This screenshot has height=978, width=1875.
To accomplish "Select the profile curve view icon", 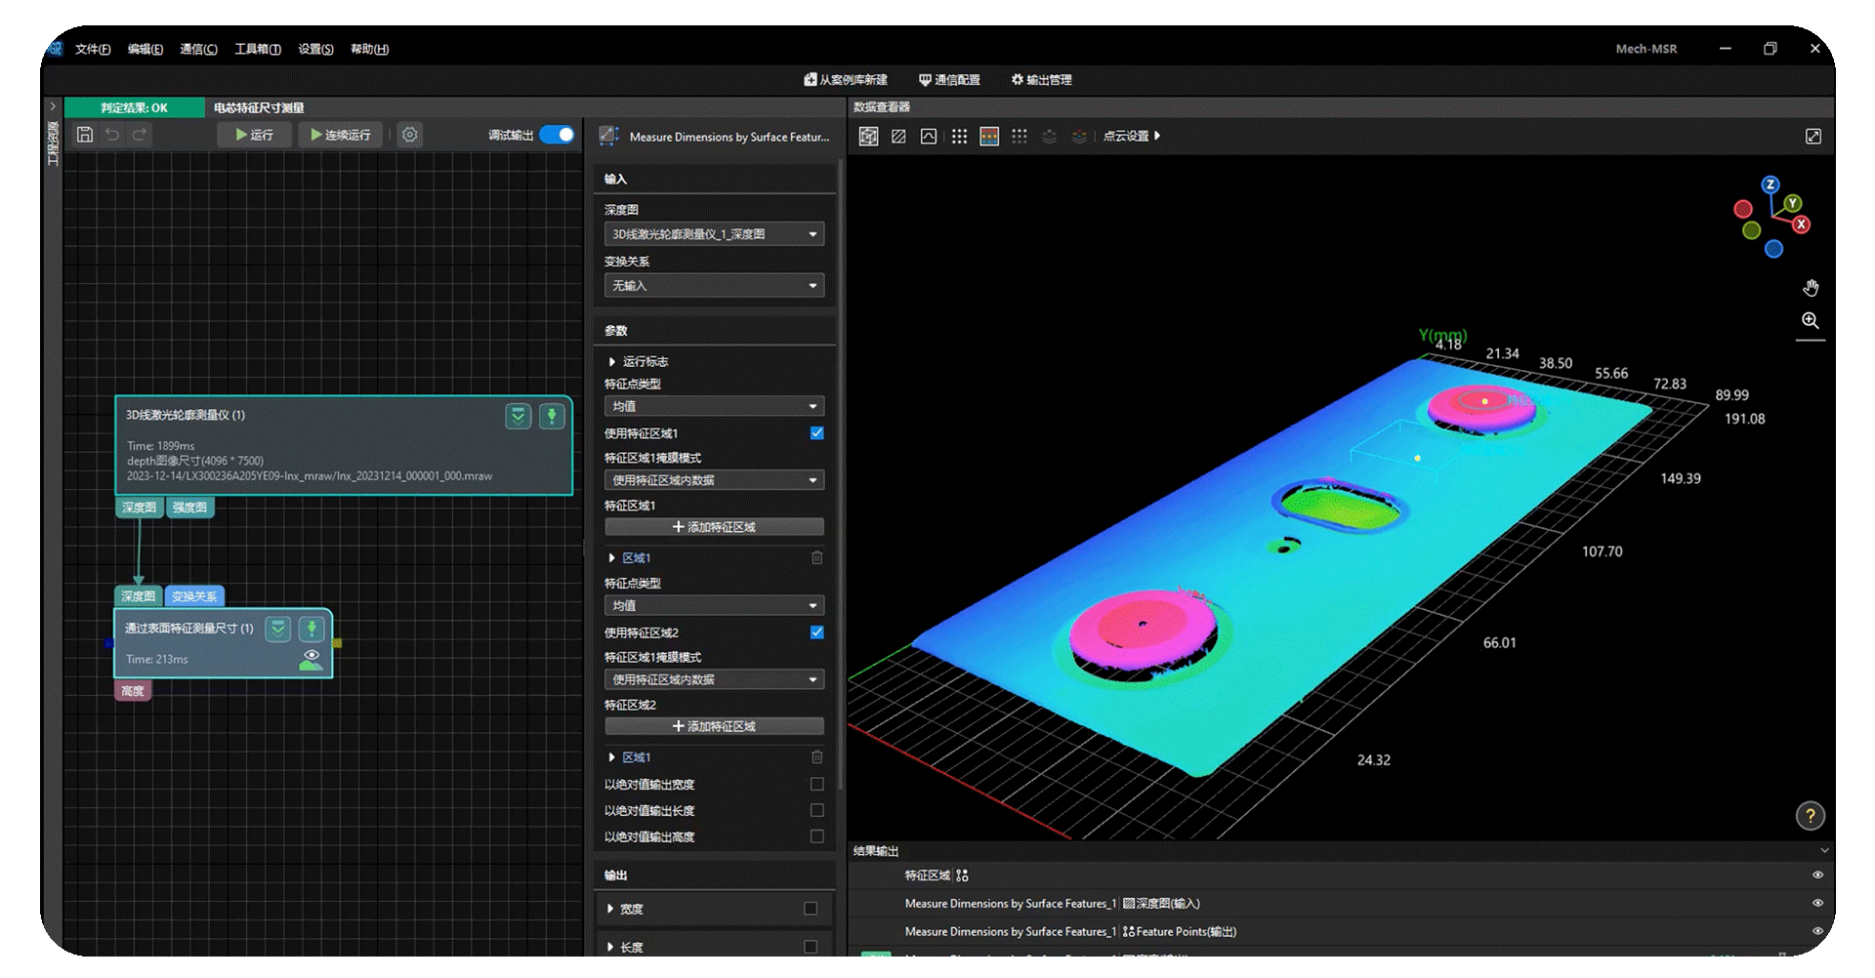I will [x=929, y=137].
